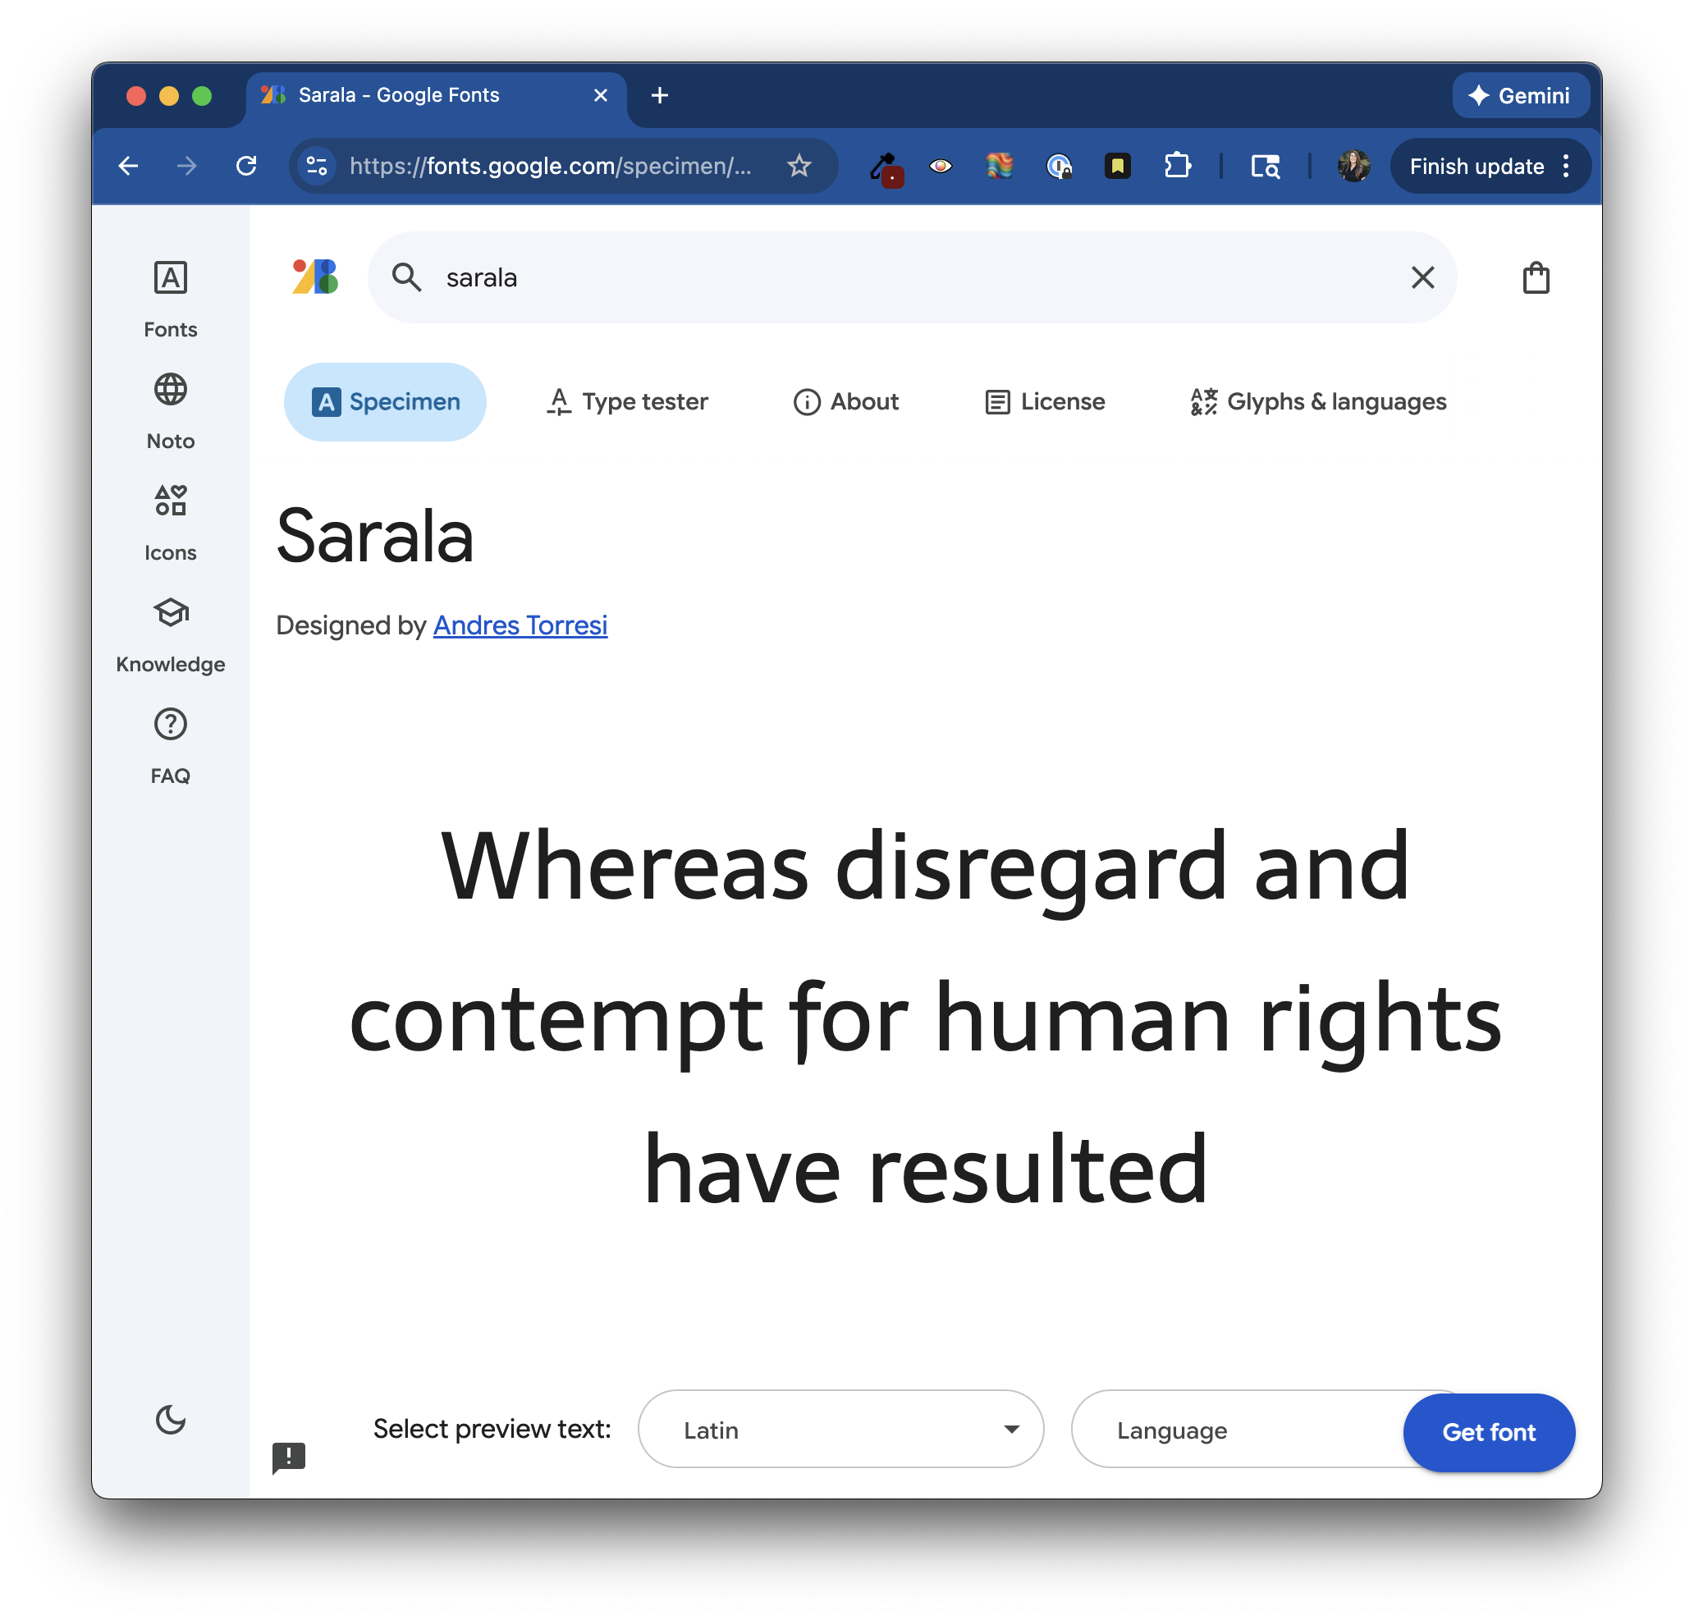Switch to the Type tester tab
The width and height of the screenshot is (1694, 1620).
(628, 401)
